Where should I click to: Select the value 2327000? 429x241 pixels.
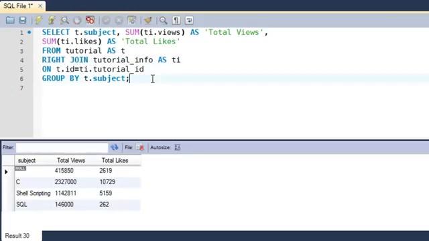[x=66, y=182]
